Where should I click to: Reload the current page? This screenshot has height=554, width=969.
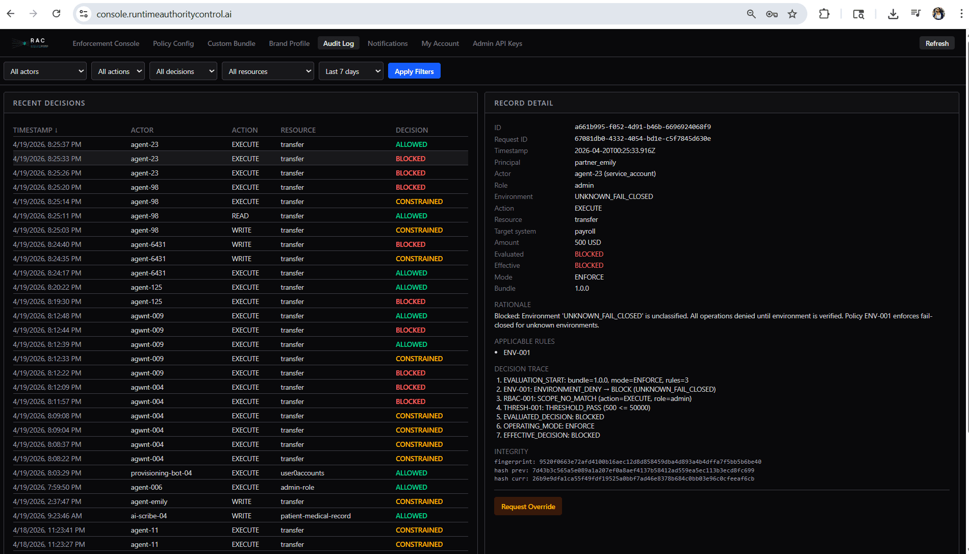click(x=56, y=14)
